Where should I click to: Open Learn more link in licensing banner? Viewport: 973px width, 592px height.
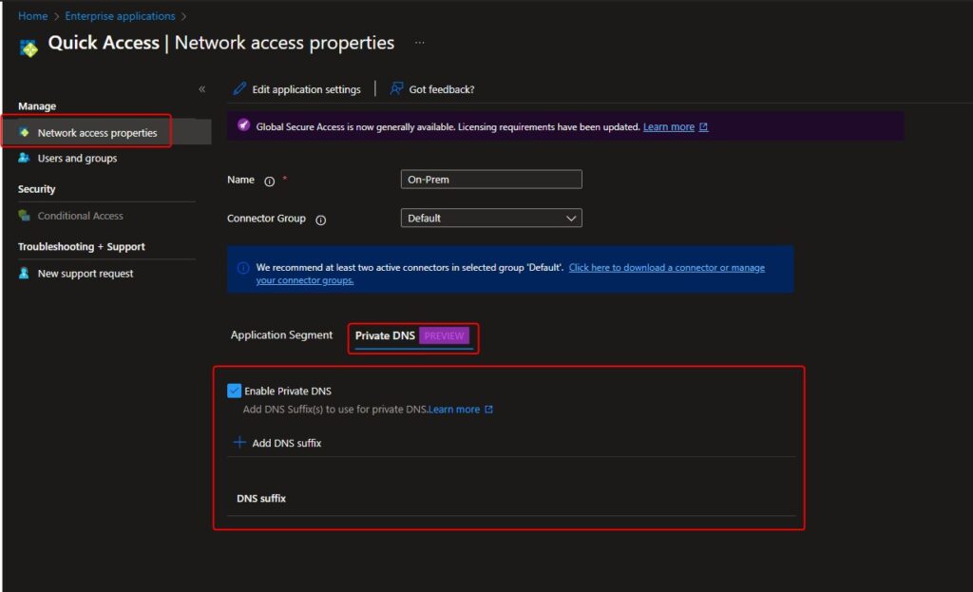pyautogui.click(x=668, y=126)
